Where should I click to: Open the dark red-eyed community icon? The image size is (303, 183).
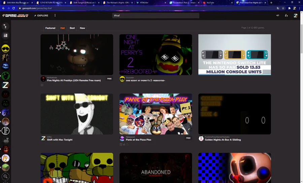point(5,94)
